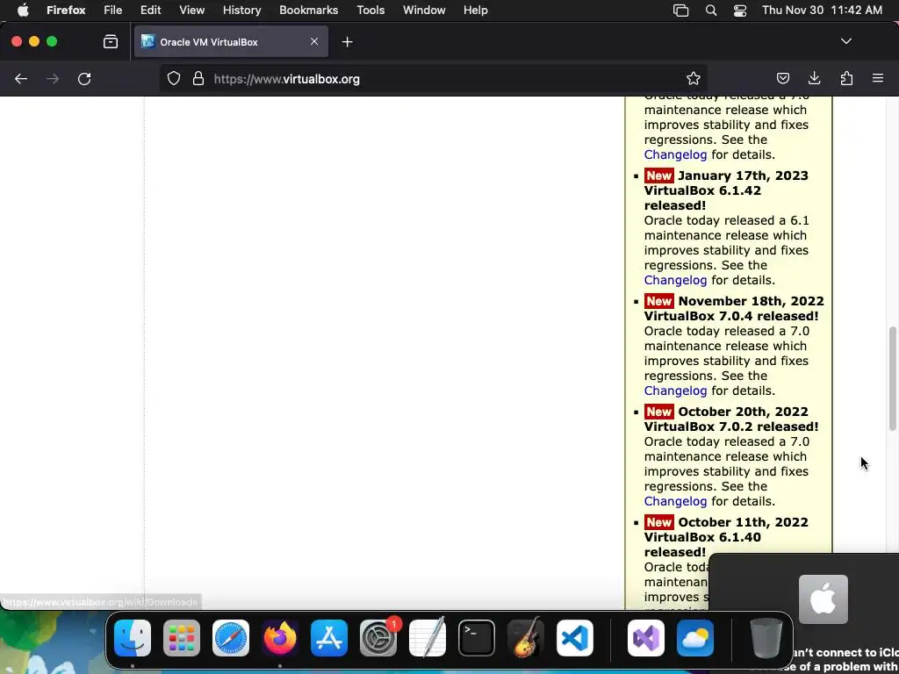
Task: Click the date and time in menu bar
Action: 822,11
